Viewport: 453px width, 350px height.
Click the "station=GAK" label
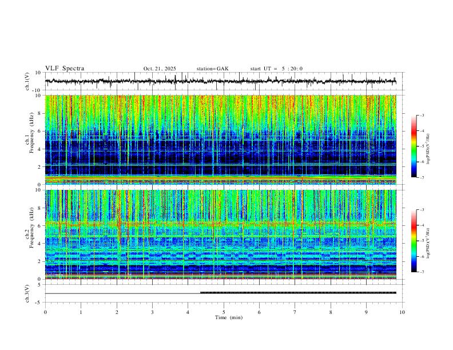tap(212, 69)
